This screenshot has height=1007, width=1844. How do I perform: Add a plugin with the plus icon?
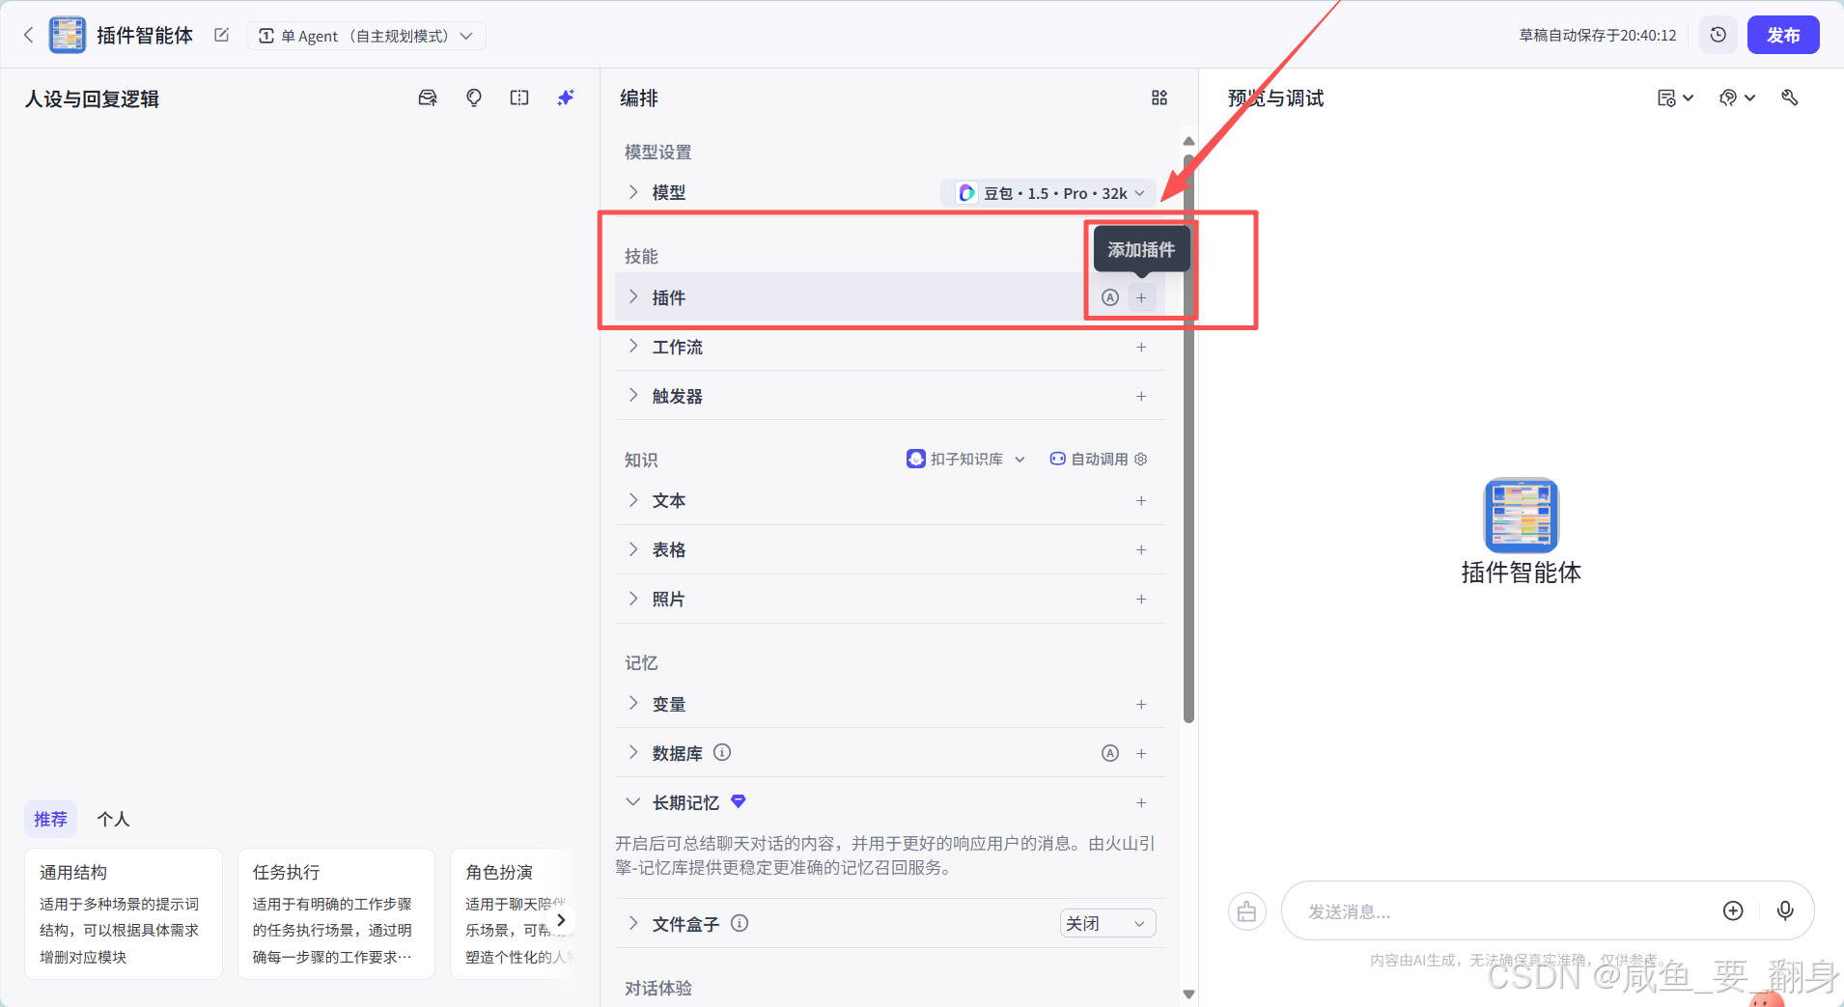(x=1141, y=297)
